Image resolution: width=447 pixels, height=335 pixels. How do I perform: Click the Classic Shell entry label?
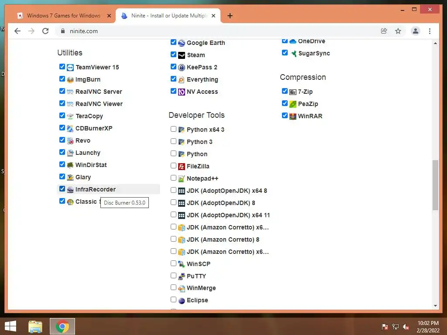[86, 202]
